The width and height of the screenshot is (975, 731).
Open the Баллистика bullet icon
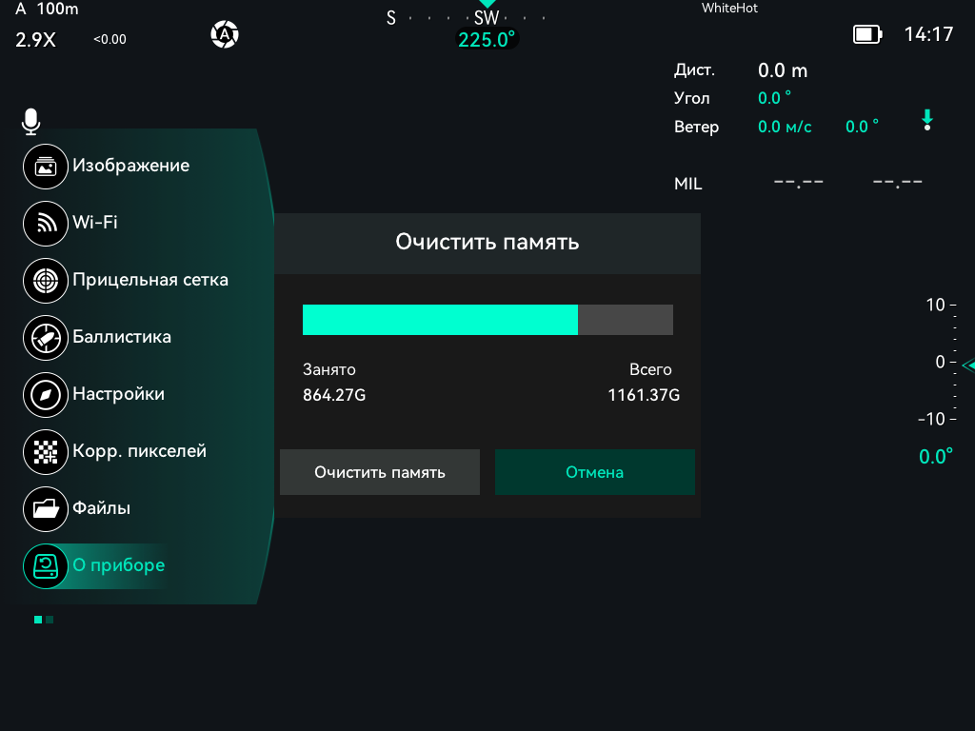(46, 338)
